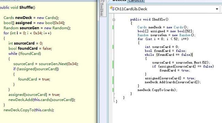Click 'bool foundCard = false;' in right editor
Screen dimensions: 222x123
166,51
